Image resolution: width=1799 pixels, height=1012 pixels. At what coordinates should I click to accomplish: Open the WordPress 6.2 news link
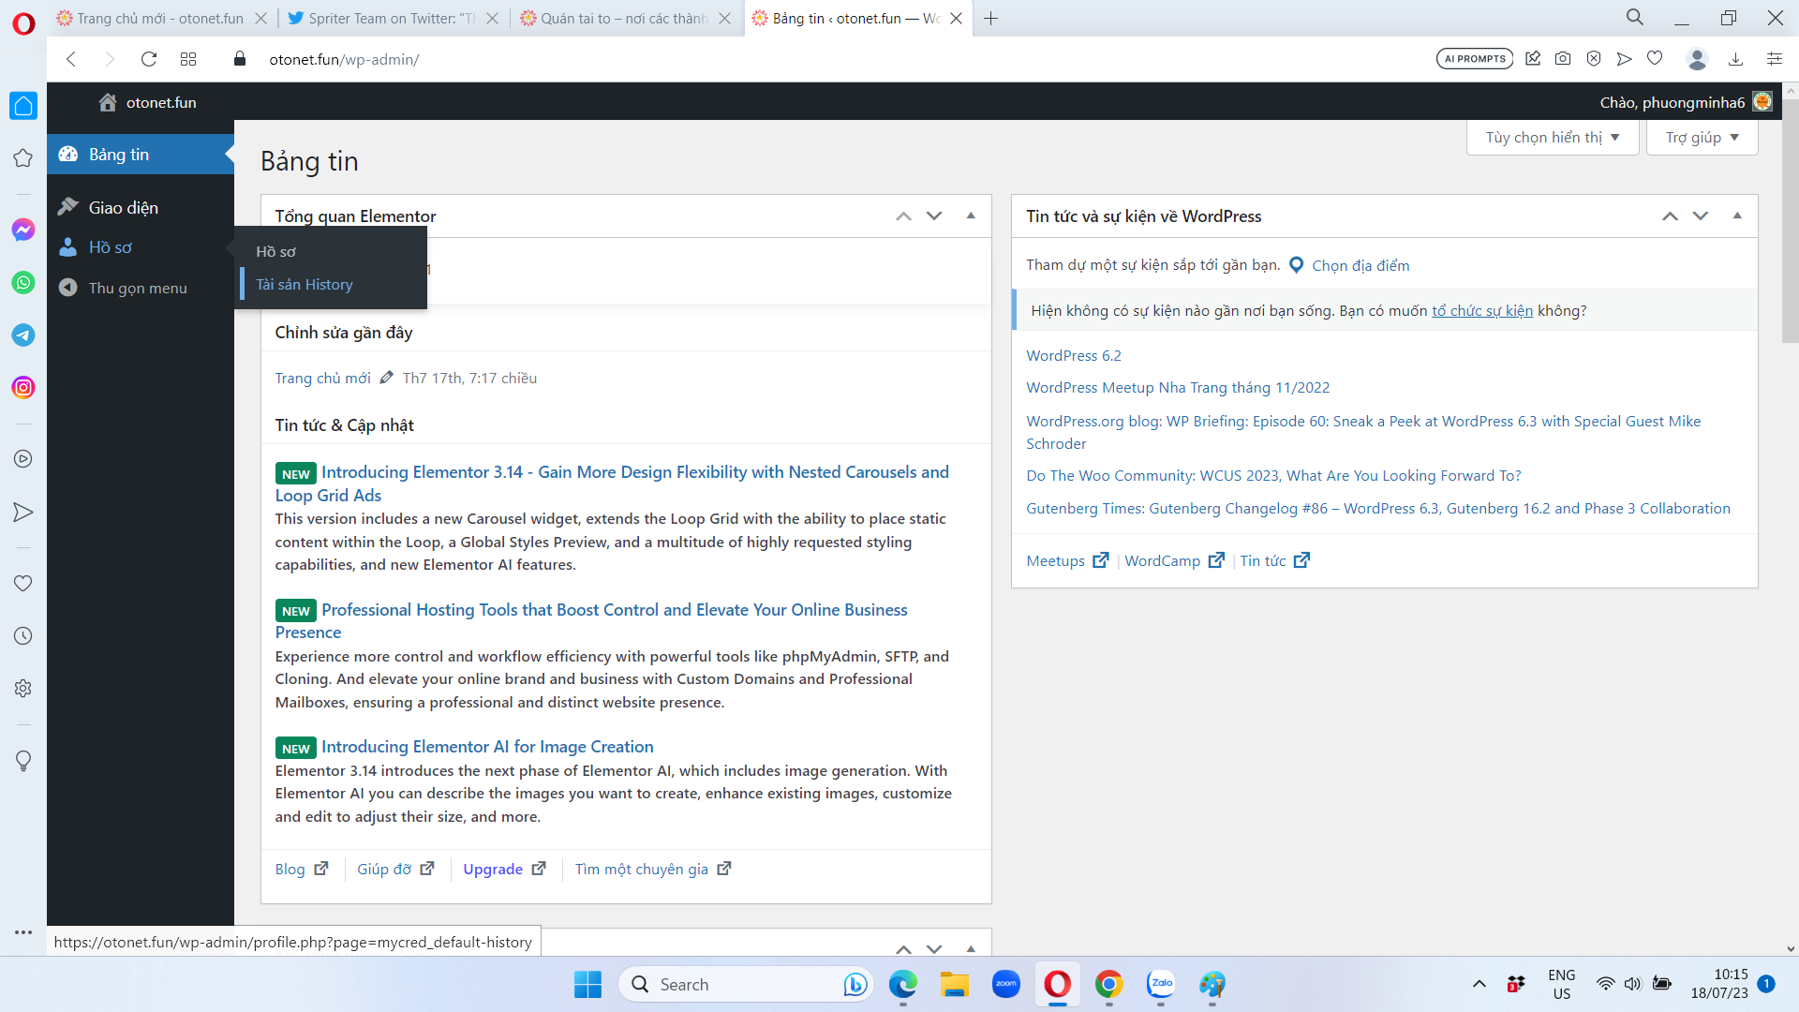click(1073, 355)
